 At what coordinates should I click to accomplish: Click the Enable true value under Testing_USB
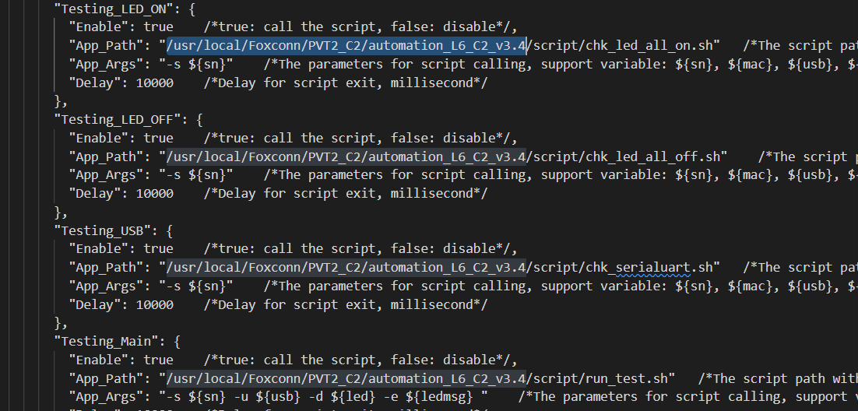coord(158,249)
